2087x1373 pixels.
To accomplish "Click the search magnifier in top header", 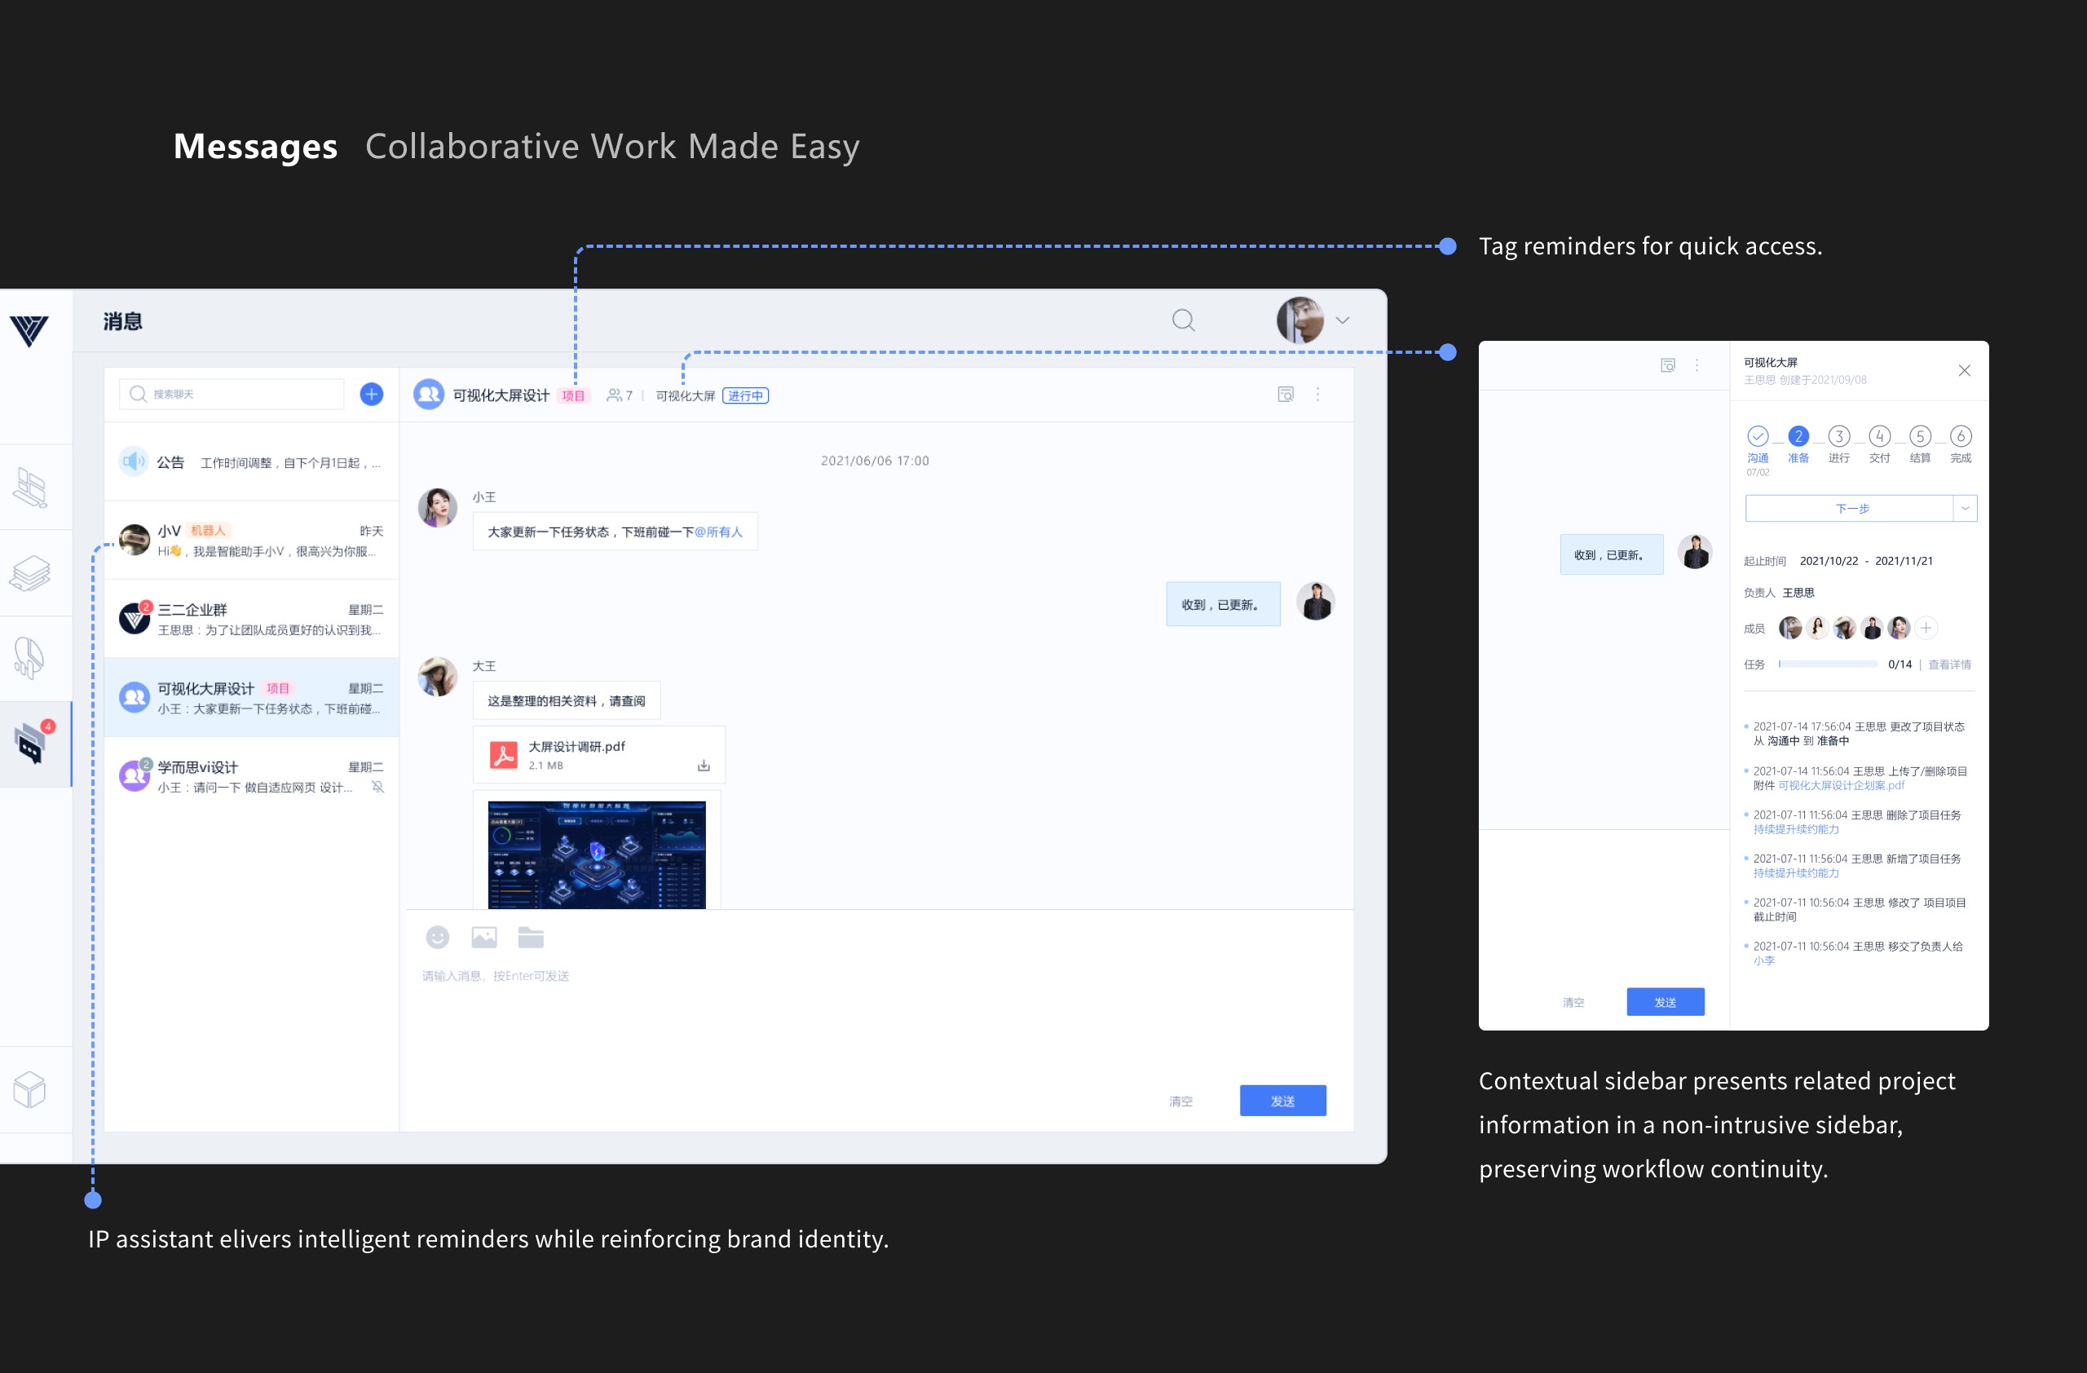I will [1183, 321].
